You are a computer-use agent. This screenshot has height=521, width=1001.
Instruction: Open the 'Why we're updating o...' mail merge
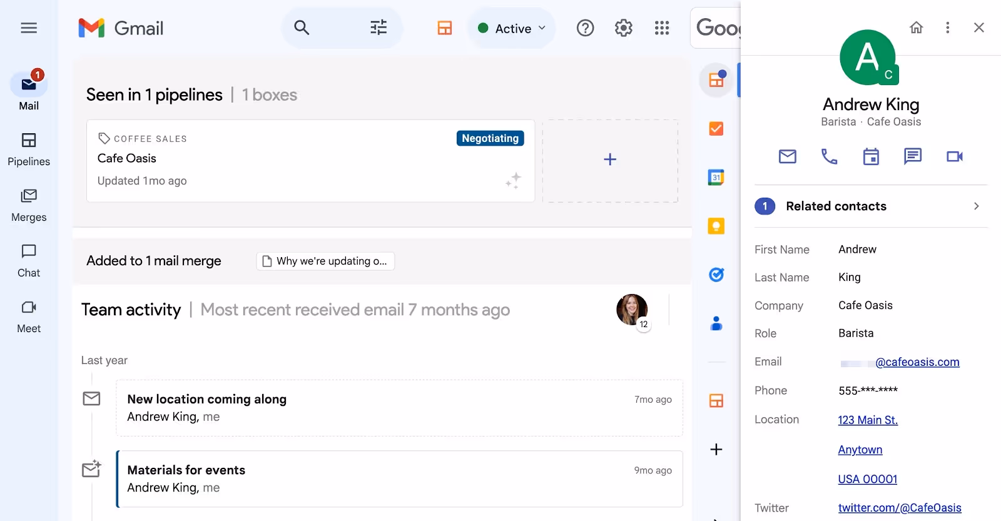tap(325, 261)
